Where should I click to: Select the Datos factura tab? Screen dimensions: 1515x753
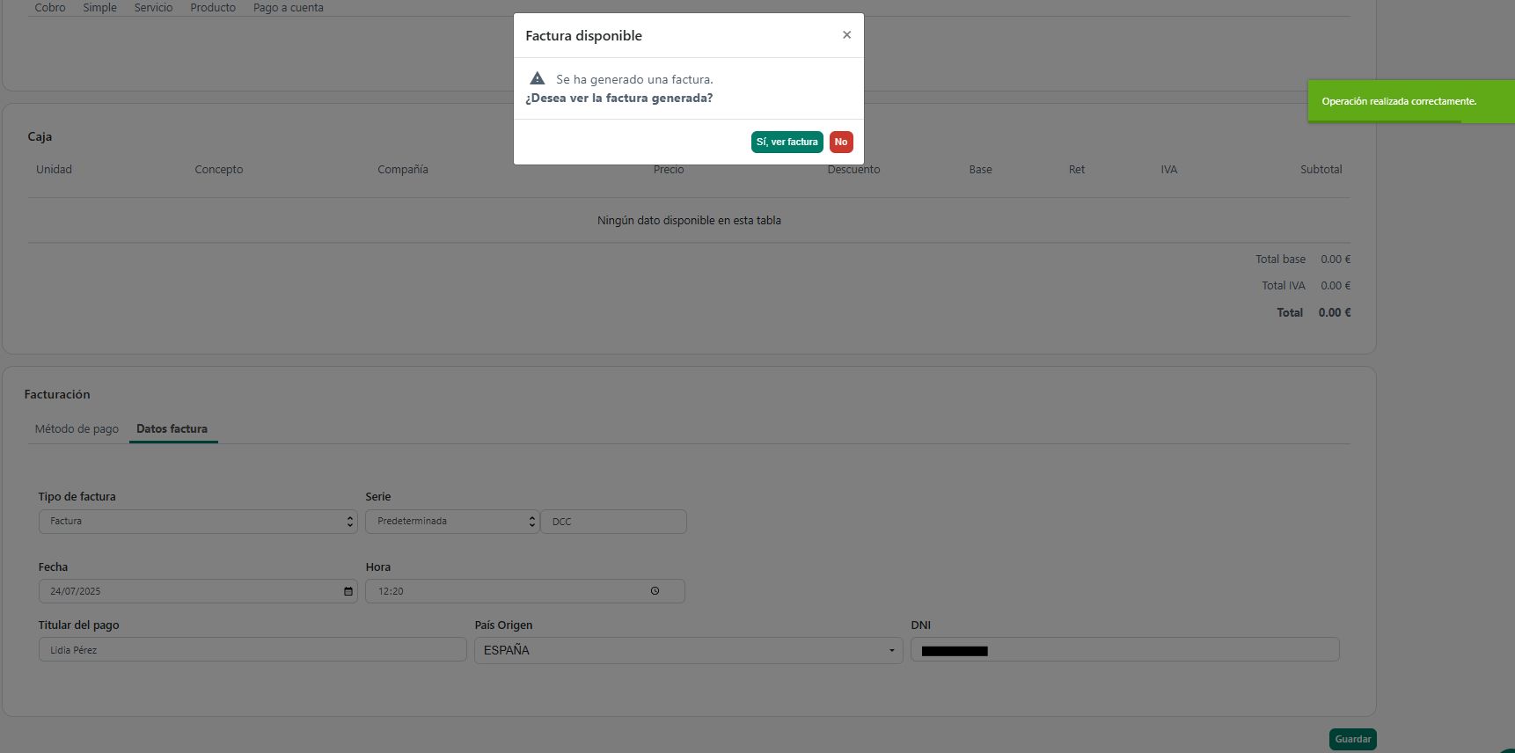pyautogui.click(x=172, y=429)
